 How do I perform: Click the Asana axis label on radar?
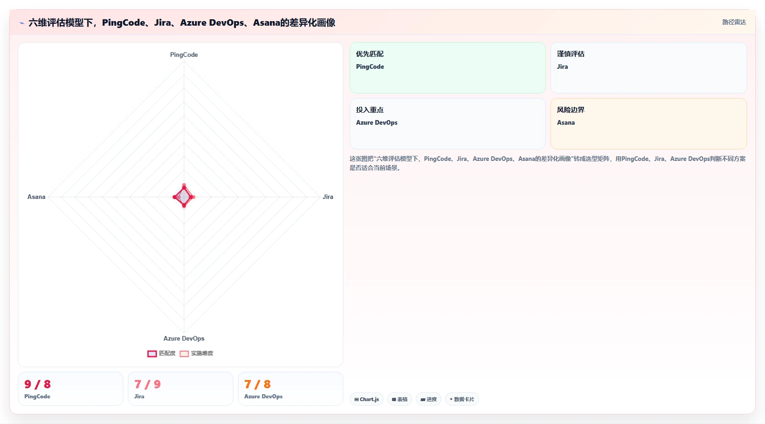[36, 197]
